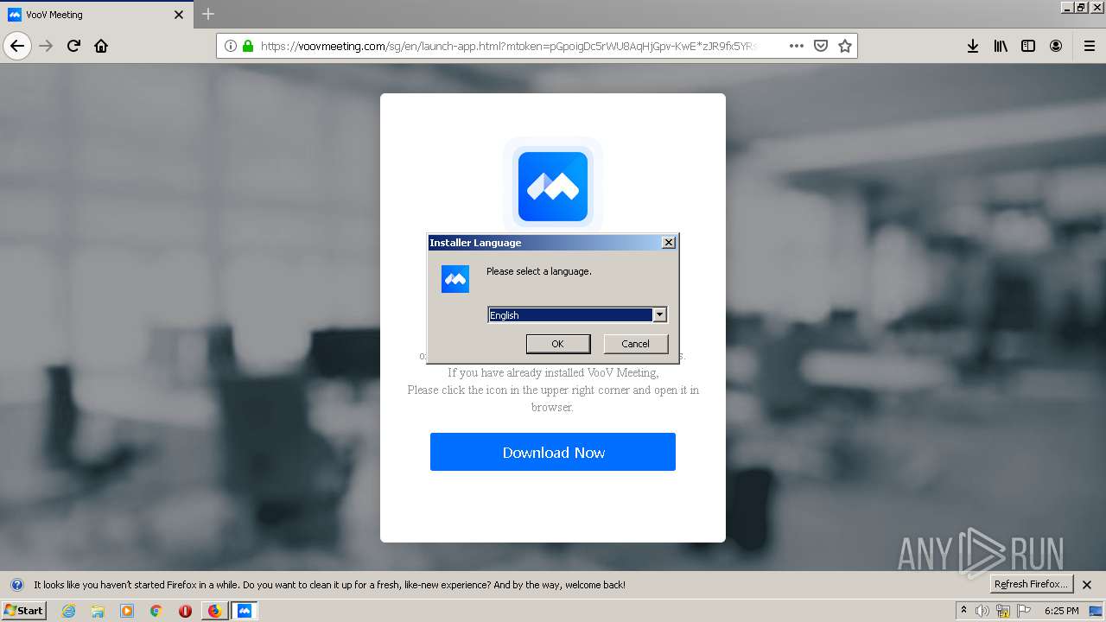Viewport: 1106px width, 622px height.
Task: Save page to Pocket
Action: (821, 46)
